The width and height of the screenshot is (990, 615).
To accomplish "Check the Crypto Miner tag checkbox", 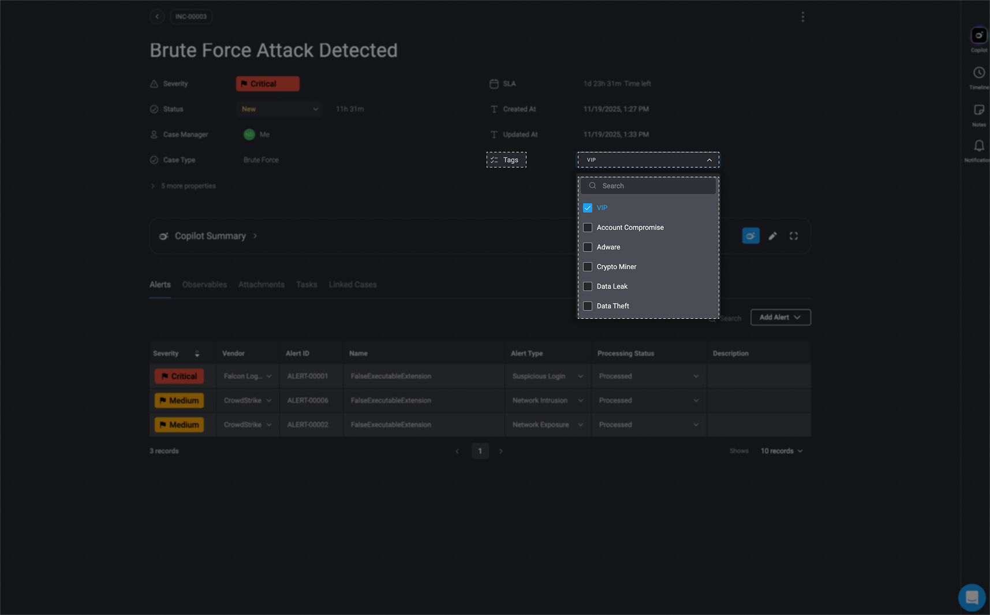I will [588, 267].
